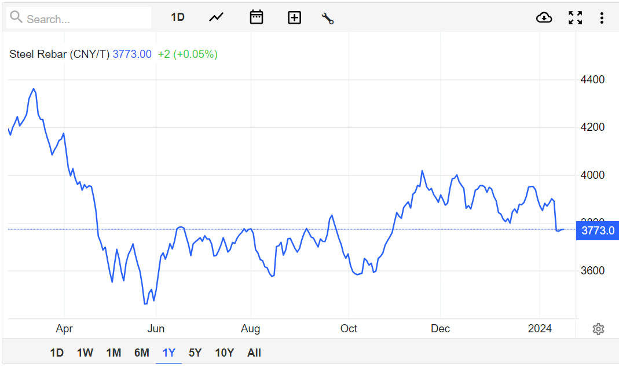Open chart settings gear icon
This screenshot has height=367, width=619.
click(598, 329)
